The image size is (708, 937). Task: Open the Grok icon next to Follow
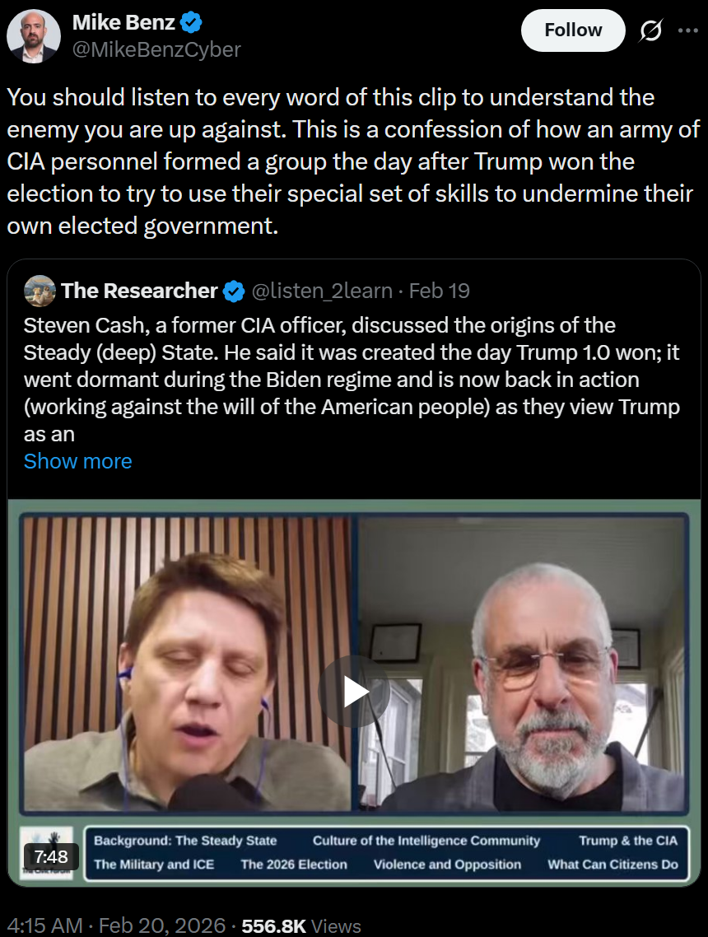[650, 31]
